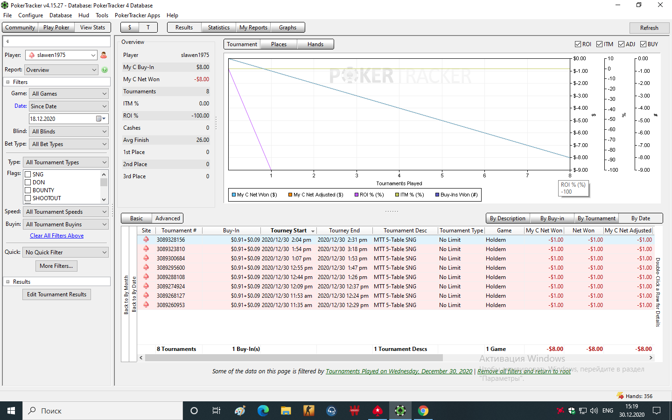Open the calendar picker on the date field
The width and height of the screenshot is (672, 420).
pyautogui.click(x=101, y=119)
